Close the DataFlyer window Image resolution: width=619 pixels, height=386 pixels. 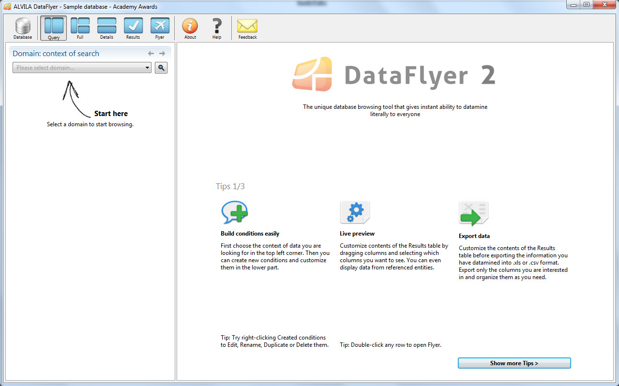604,5
